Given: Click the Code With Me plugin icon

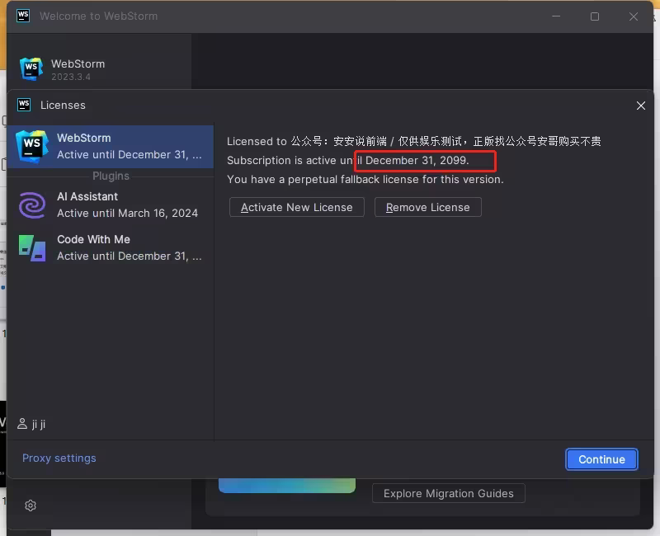Looking at the screenshot, I should [32, 247].
